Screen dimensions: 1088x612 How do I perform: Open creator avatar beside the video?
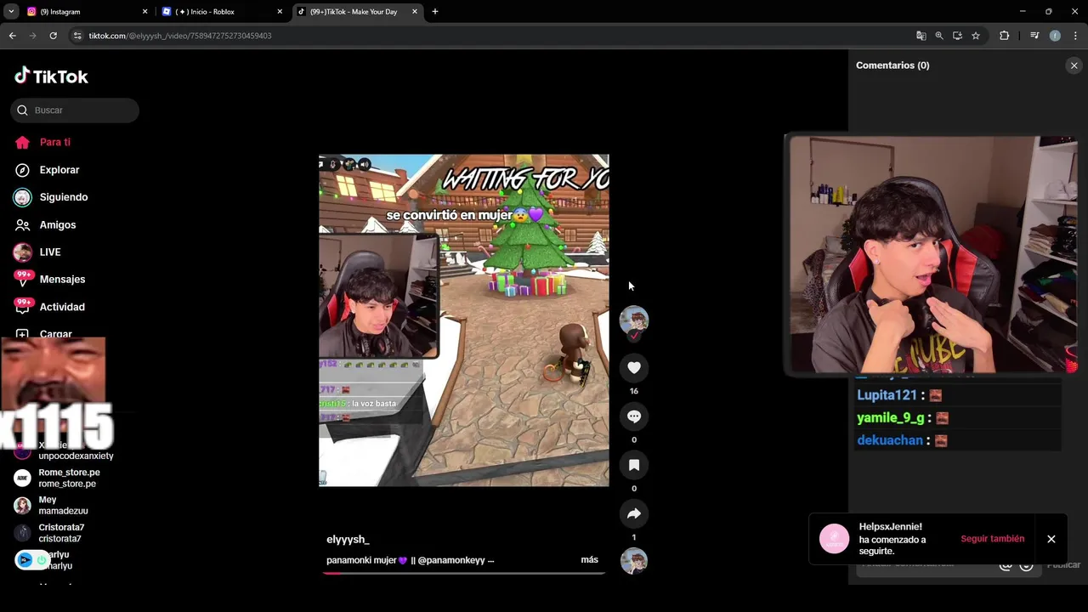point(634,320)
